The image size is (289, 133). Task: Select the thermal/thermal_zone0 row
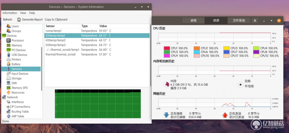97,55
